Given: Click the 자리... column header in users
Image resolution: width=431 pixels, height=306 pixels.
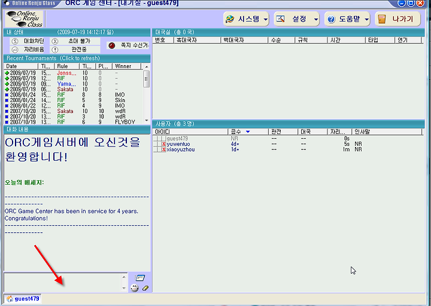Looking at the screenshot, I should pyautogui.click(x=340, y=131).
